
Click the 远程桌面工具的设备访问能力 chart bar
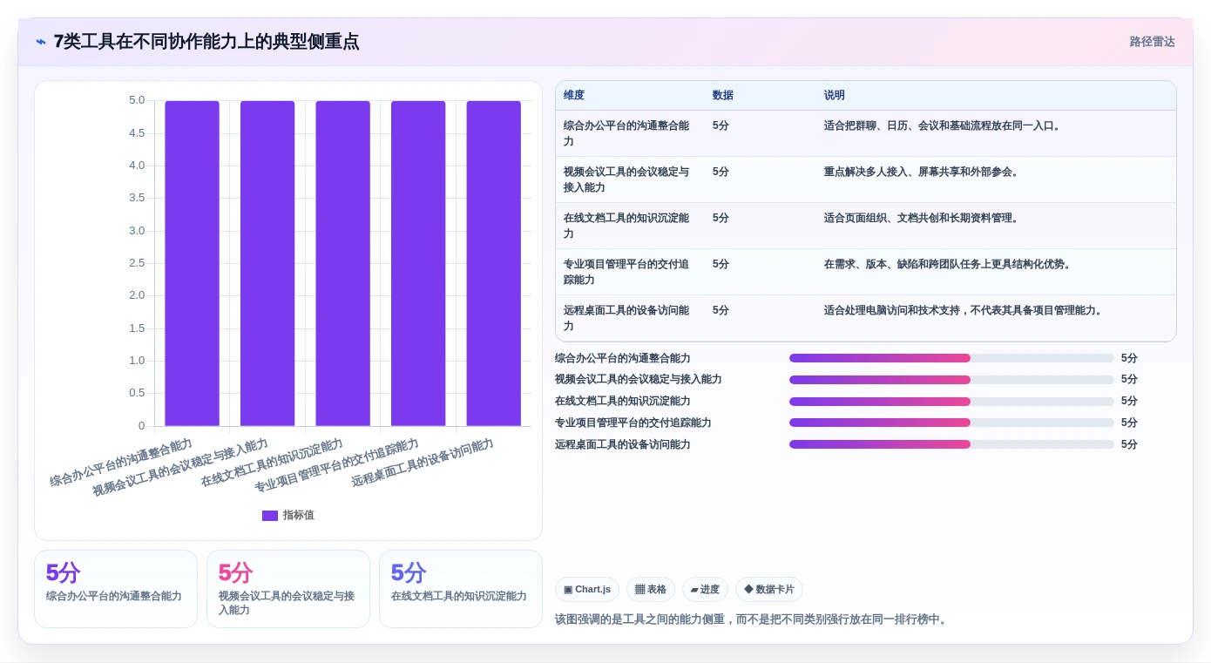point(493,263)
